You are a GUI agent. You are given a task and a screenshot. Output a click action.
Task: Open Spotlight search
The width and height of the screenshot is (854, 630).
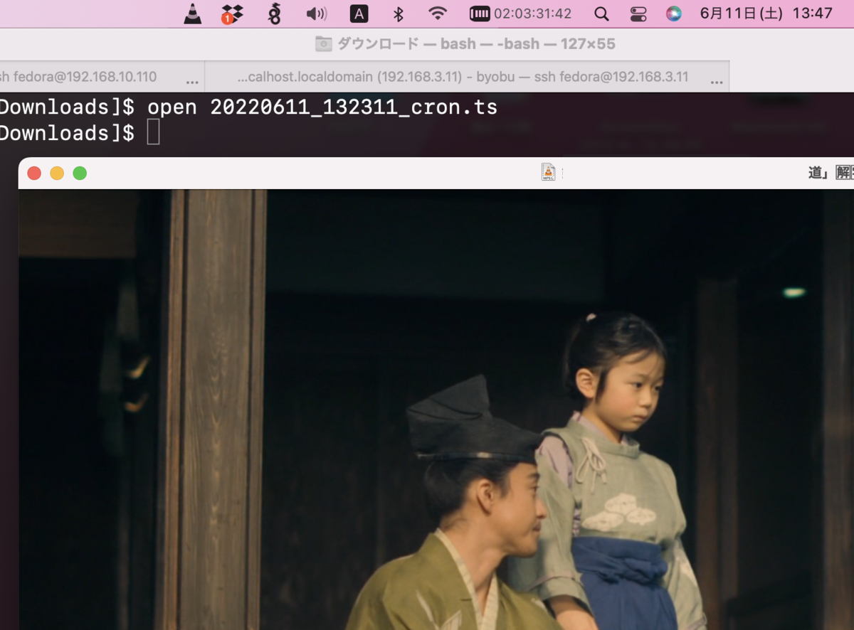click(x=600, y=13)
